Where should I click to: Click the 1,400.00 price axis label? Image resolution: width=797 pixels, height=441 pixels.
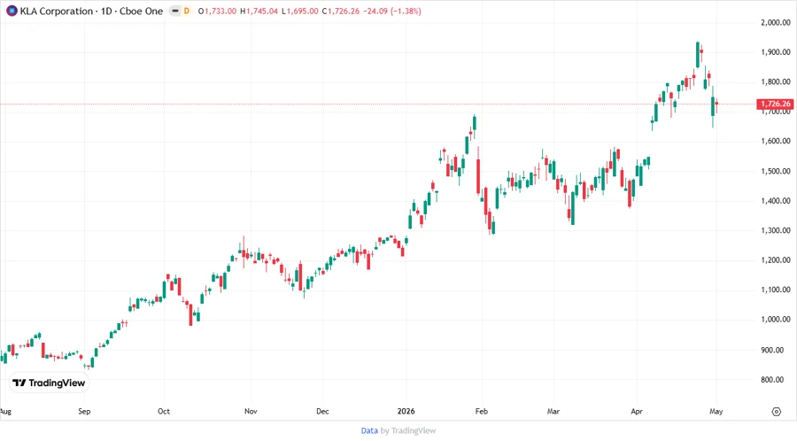(776, 201)
